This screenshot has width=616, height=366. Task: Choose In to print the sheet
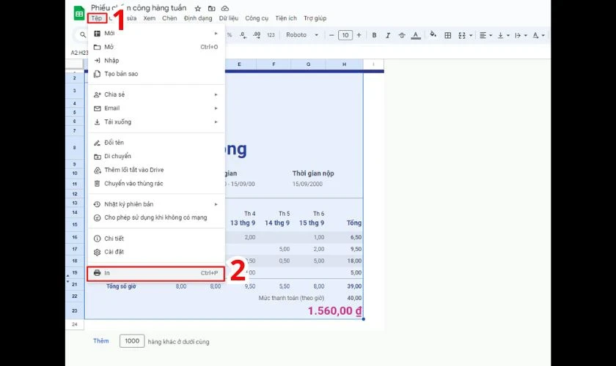155,273
